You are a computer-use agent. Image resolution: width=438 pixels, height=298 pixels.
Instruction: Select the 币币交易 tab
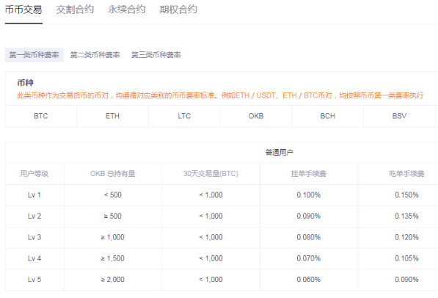(23, 10)
